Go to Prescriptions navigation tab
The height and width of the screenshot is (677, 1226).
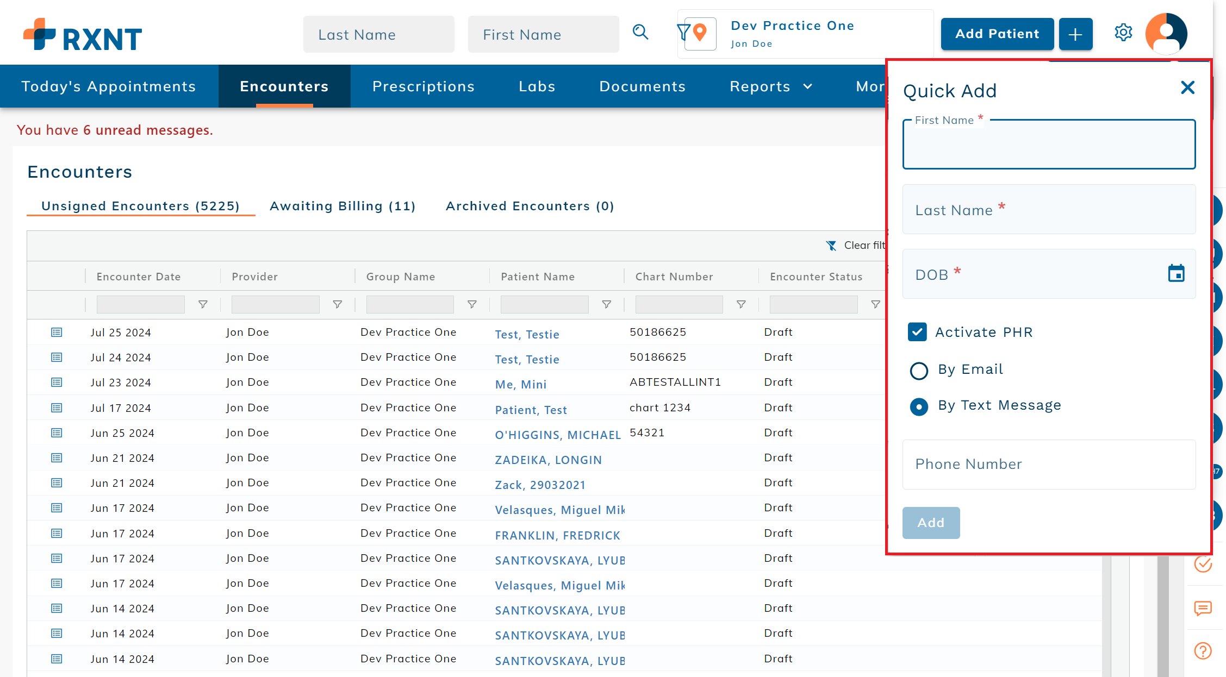tap(423, 86)
